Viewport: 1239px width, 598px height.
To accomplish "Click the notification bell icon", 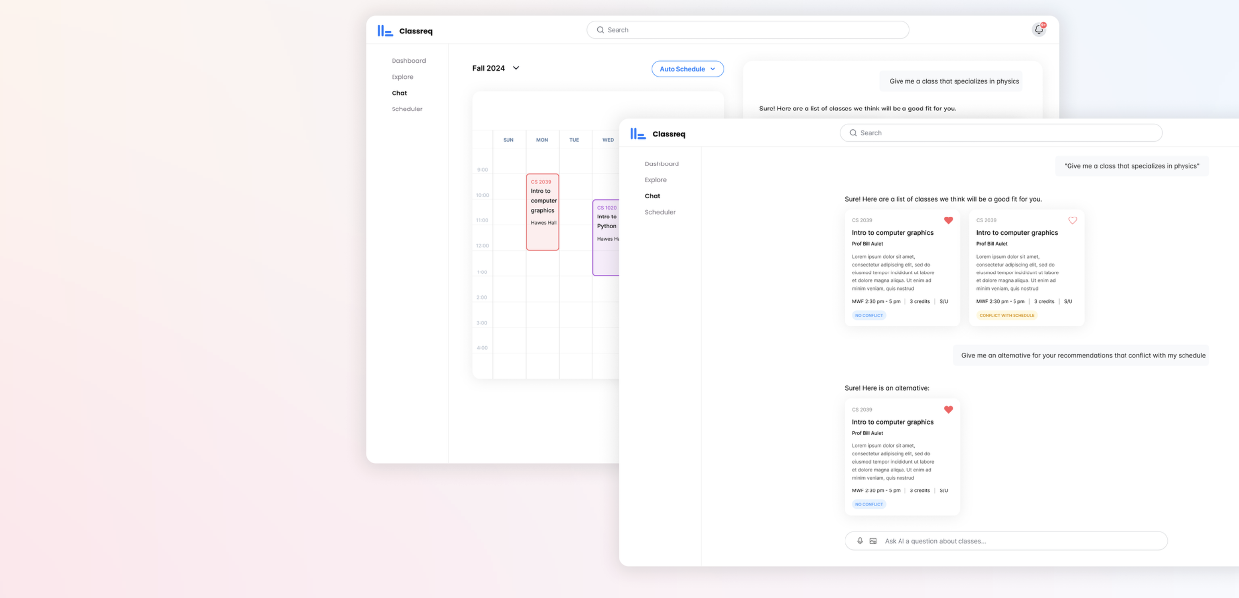I will [1039, 30].
